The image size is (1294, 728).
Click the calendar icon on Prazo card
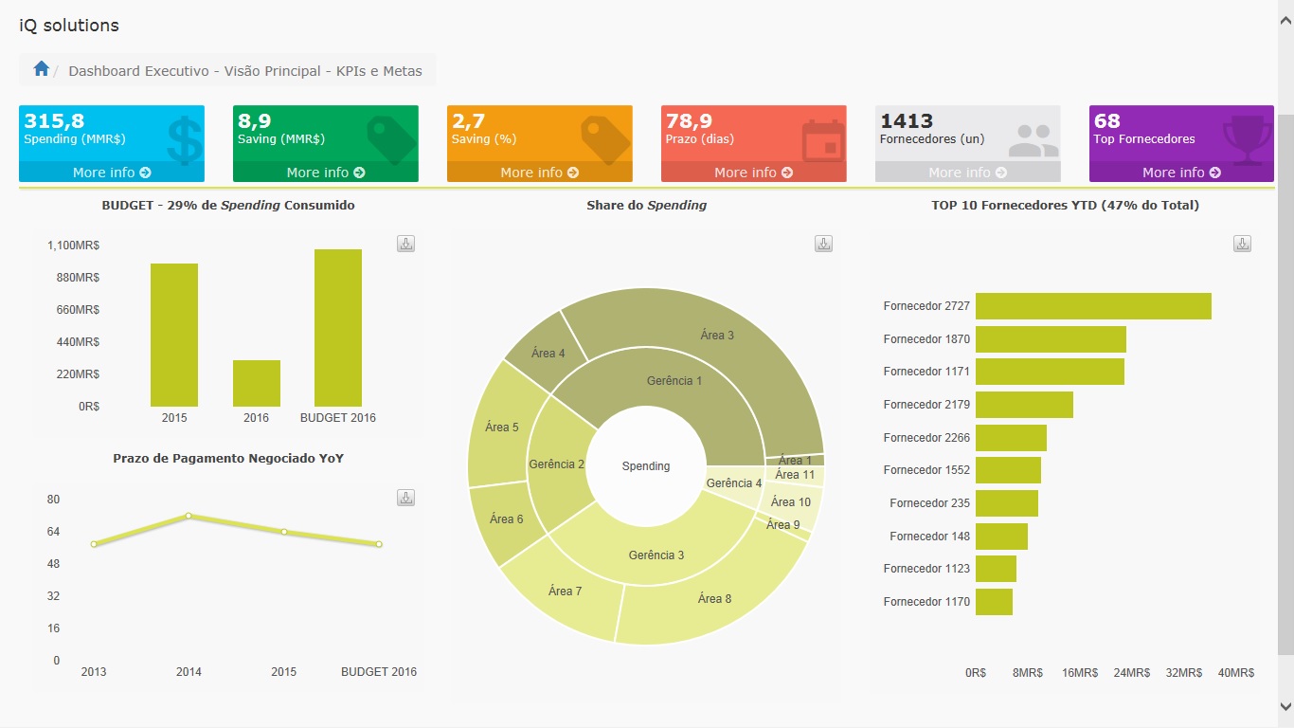[x=822, y=140]
